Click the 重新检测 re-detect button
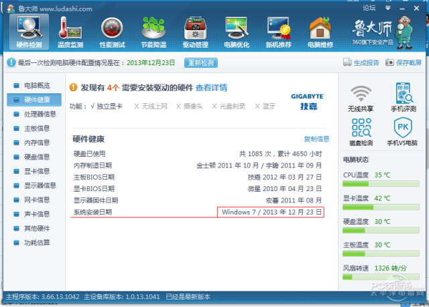 tap(201, 62)
